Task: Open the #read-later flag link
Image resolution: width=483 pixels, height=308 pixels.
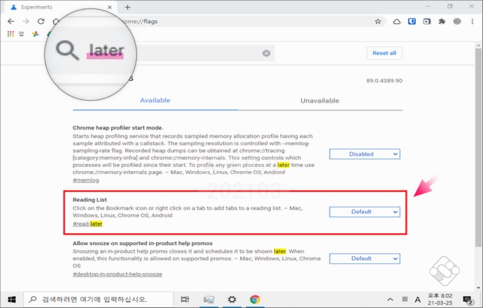Action: [x=87, y=223]
